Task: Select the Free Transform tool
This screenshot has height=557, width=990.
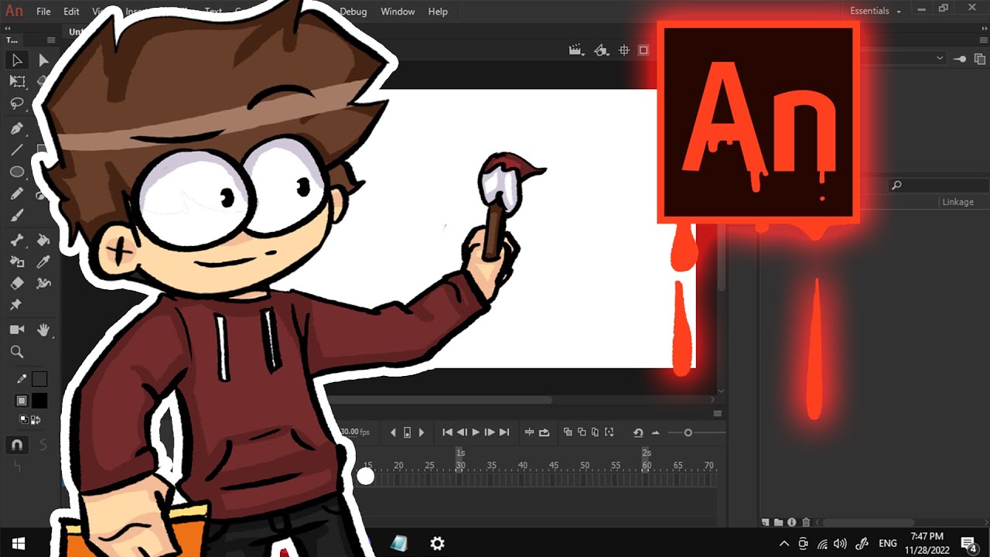Action: (17, 81)
